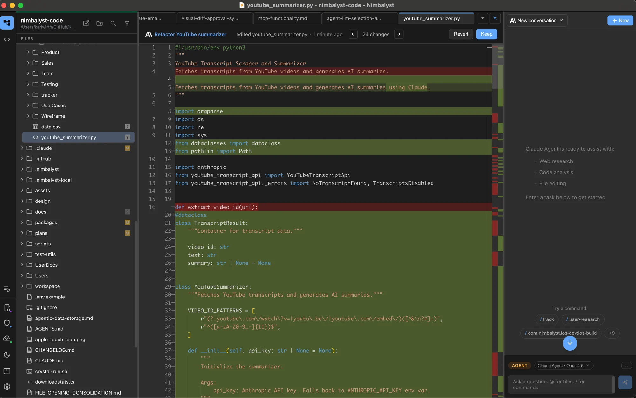Image resolution: width=636 pixels, height=398 pixels.
Task: Open .env.example file
Action: click(50, 297)
